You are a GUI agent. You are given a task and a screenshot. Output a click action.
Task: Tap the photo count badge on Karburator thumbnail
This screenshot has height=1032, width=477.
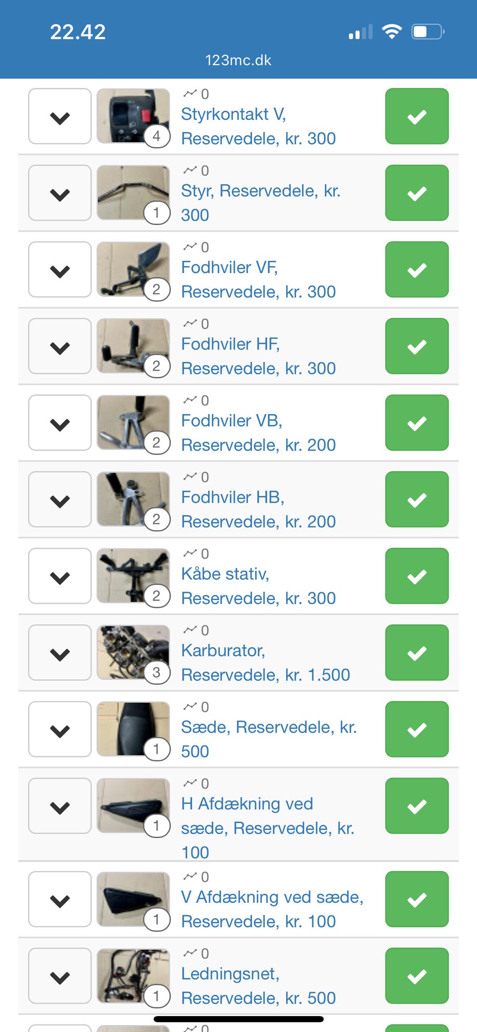point(157,672)
